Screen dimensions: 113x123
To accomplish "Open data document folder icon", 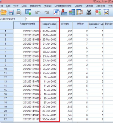I will click(x=3, y=12).
